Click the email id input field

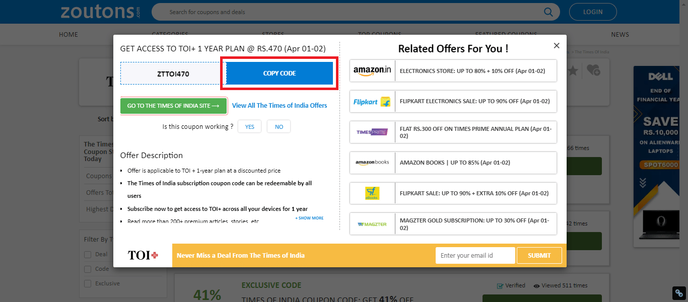point(474,255)
